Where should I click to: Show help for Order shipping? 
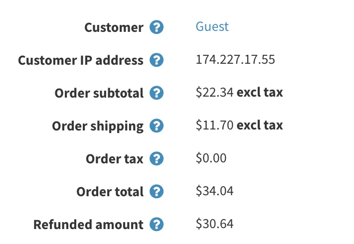click(157, 125)
